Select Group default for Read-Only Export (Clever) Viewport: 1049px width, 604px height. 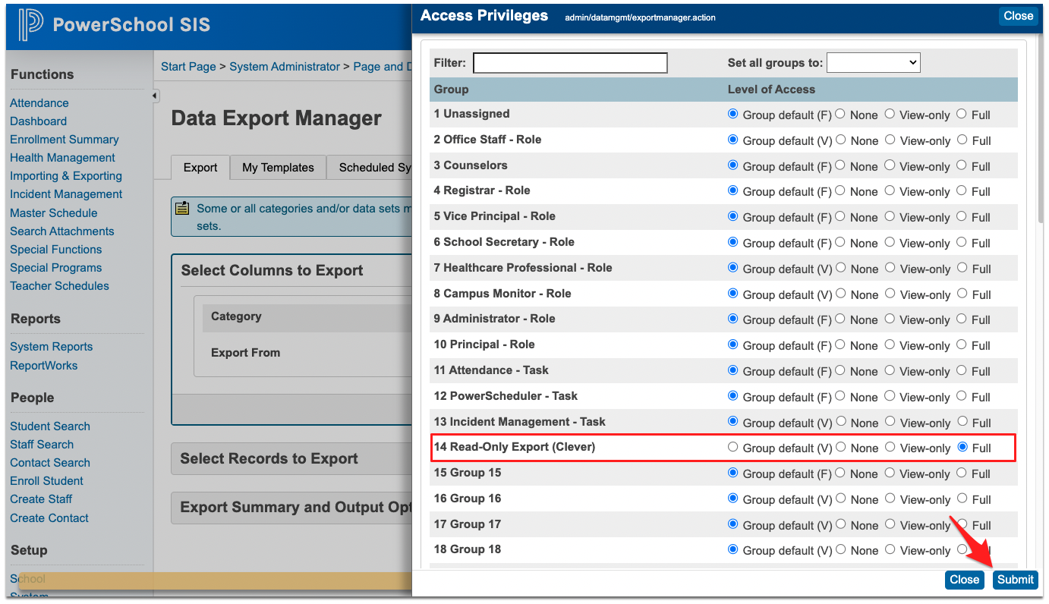point(733,448)
